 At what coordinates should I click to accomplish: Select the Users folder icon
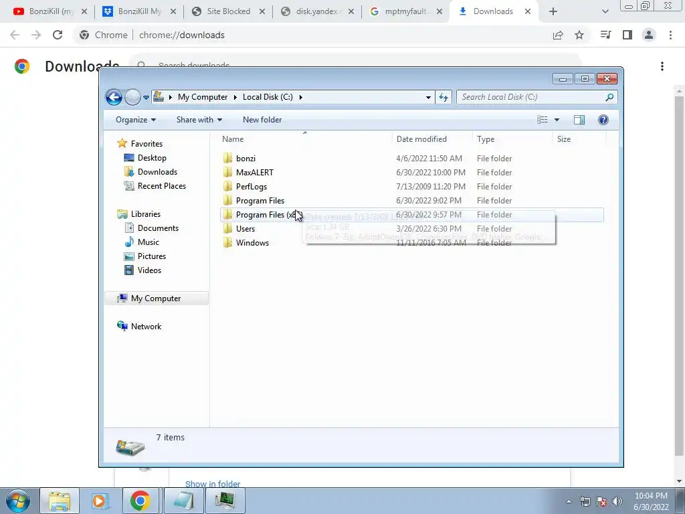[x=227, y=228]
